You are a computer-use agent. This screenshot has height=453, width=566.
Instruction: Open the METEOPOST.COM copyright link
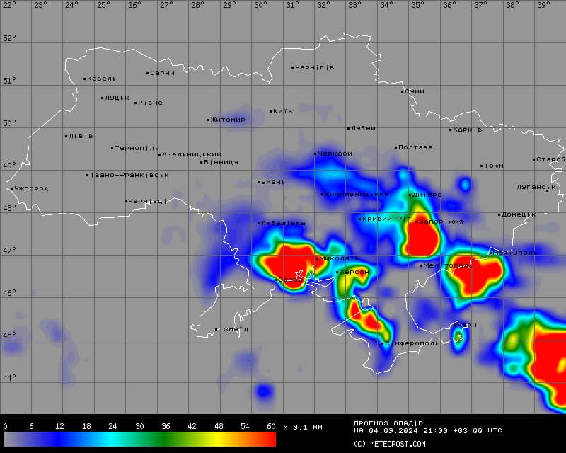(390, 444)
